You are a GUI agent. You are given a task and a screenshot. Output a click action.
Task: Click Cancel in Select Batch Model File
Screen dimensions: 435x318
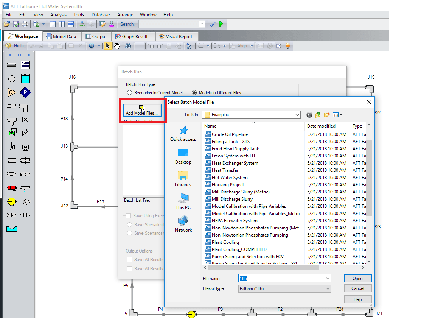click(357, 288)
